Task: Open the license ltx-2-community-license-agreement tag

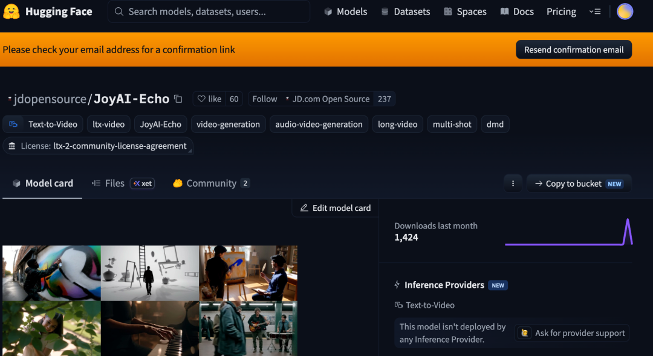Action: [98, 146]
